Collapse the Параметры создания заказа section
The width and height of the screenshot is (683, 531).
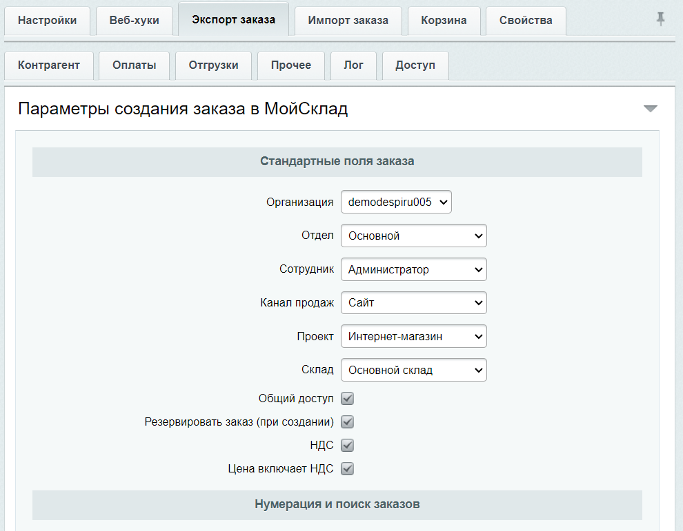click(650, 109)
